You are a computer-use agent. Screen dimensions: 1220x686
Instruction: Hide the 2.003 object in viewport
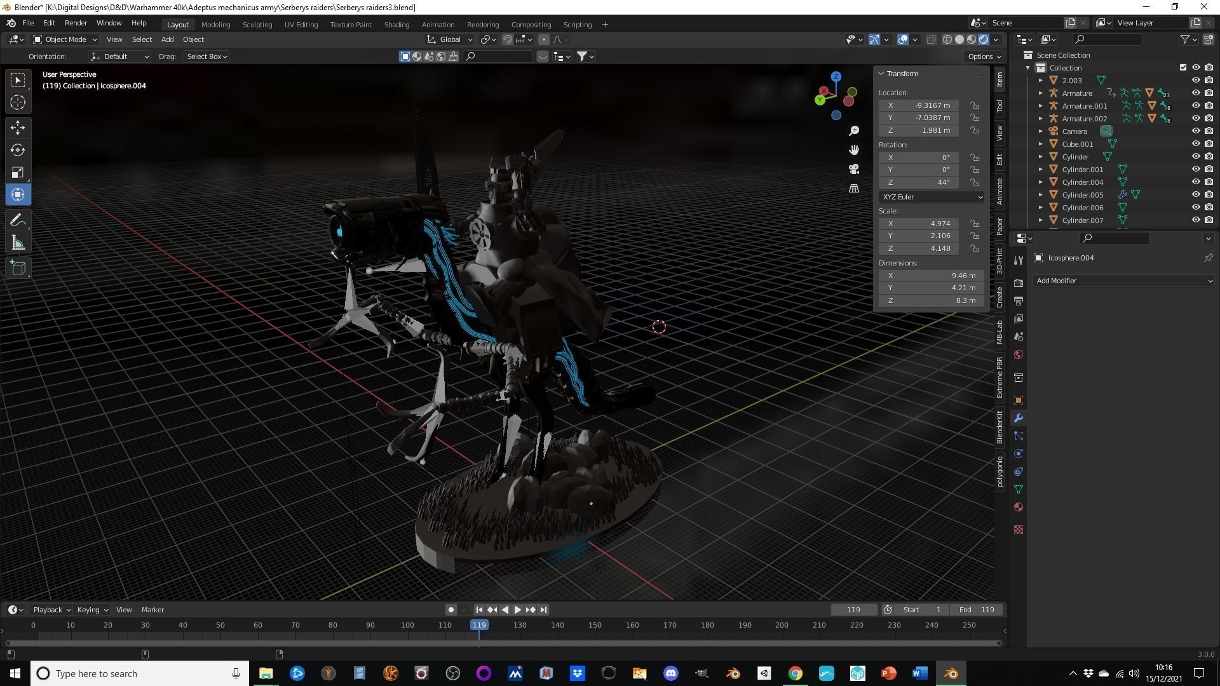(x=1196, y=81)
